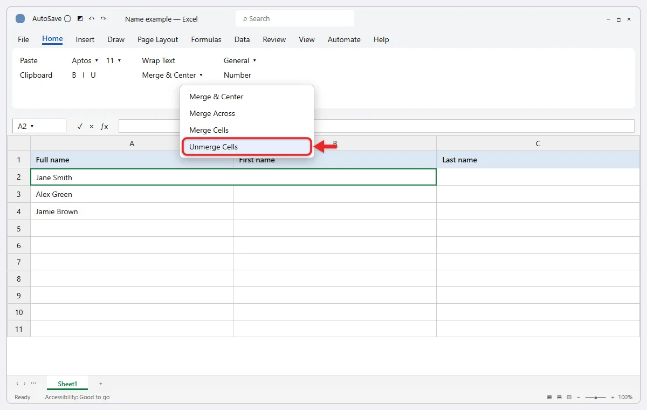Click the Select All corner cell
The image size is (647, 410).
coord(19,143)
